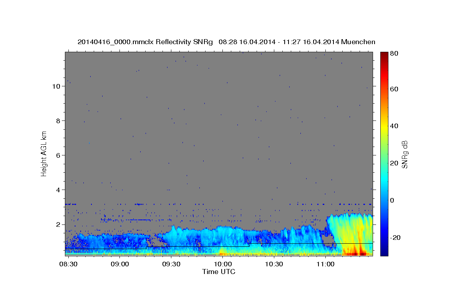This screenshot has width=461, height=307.
Task: Click the 10:00 time tick label
Action: (x=223, y=264)
